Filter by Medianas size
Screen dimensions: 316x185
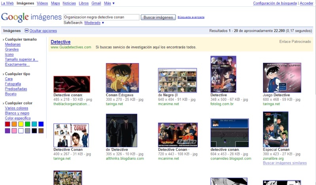(13, 45)
